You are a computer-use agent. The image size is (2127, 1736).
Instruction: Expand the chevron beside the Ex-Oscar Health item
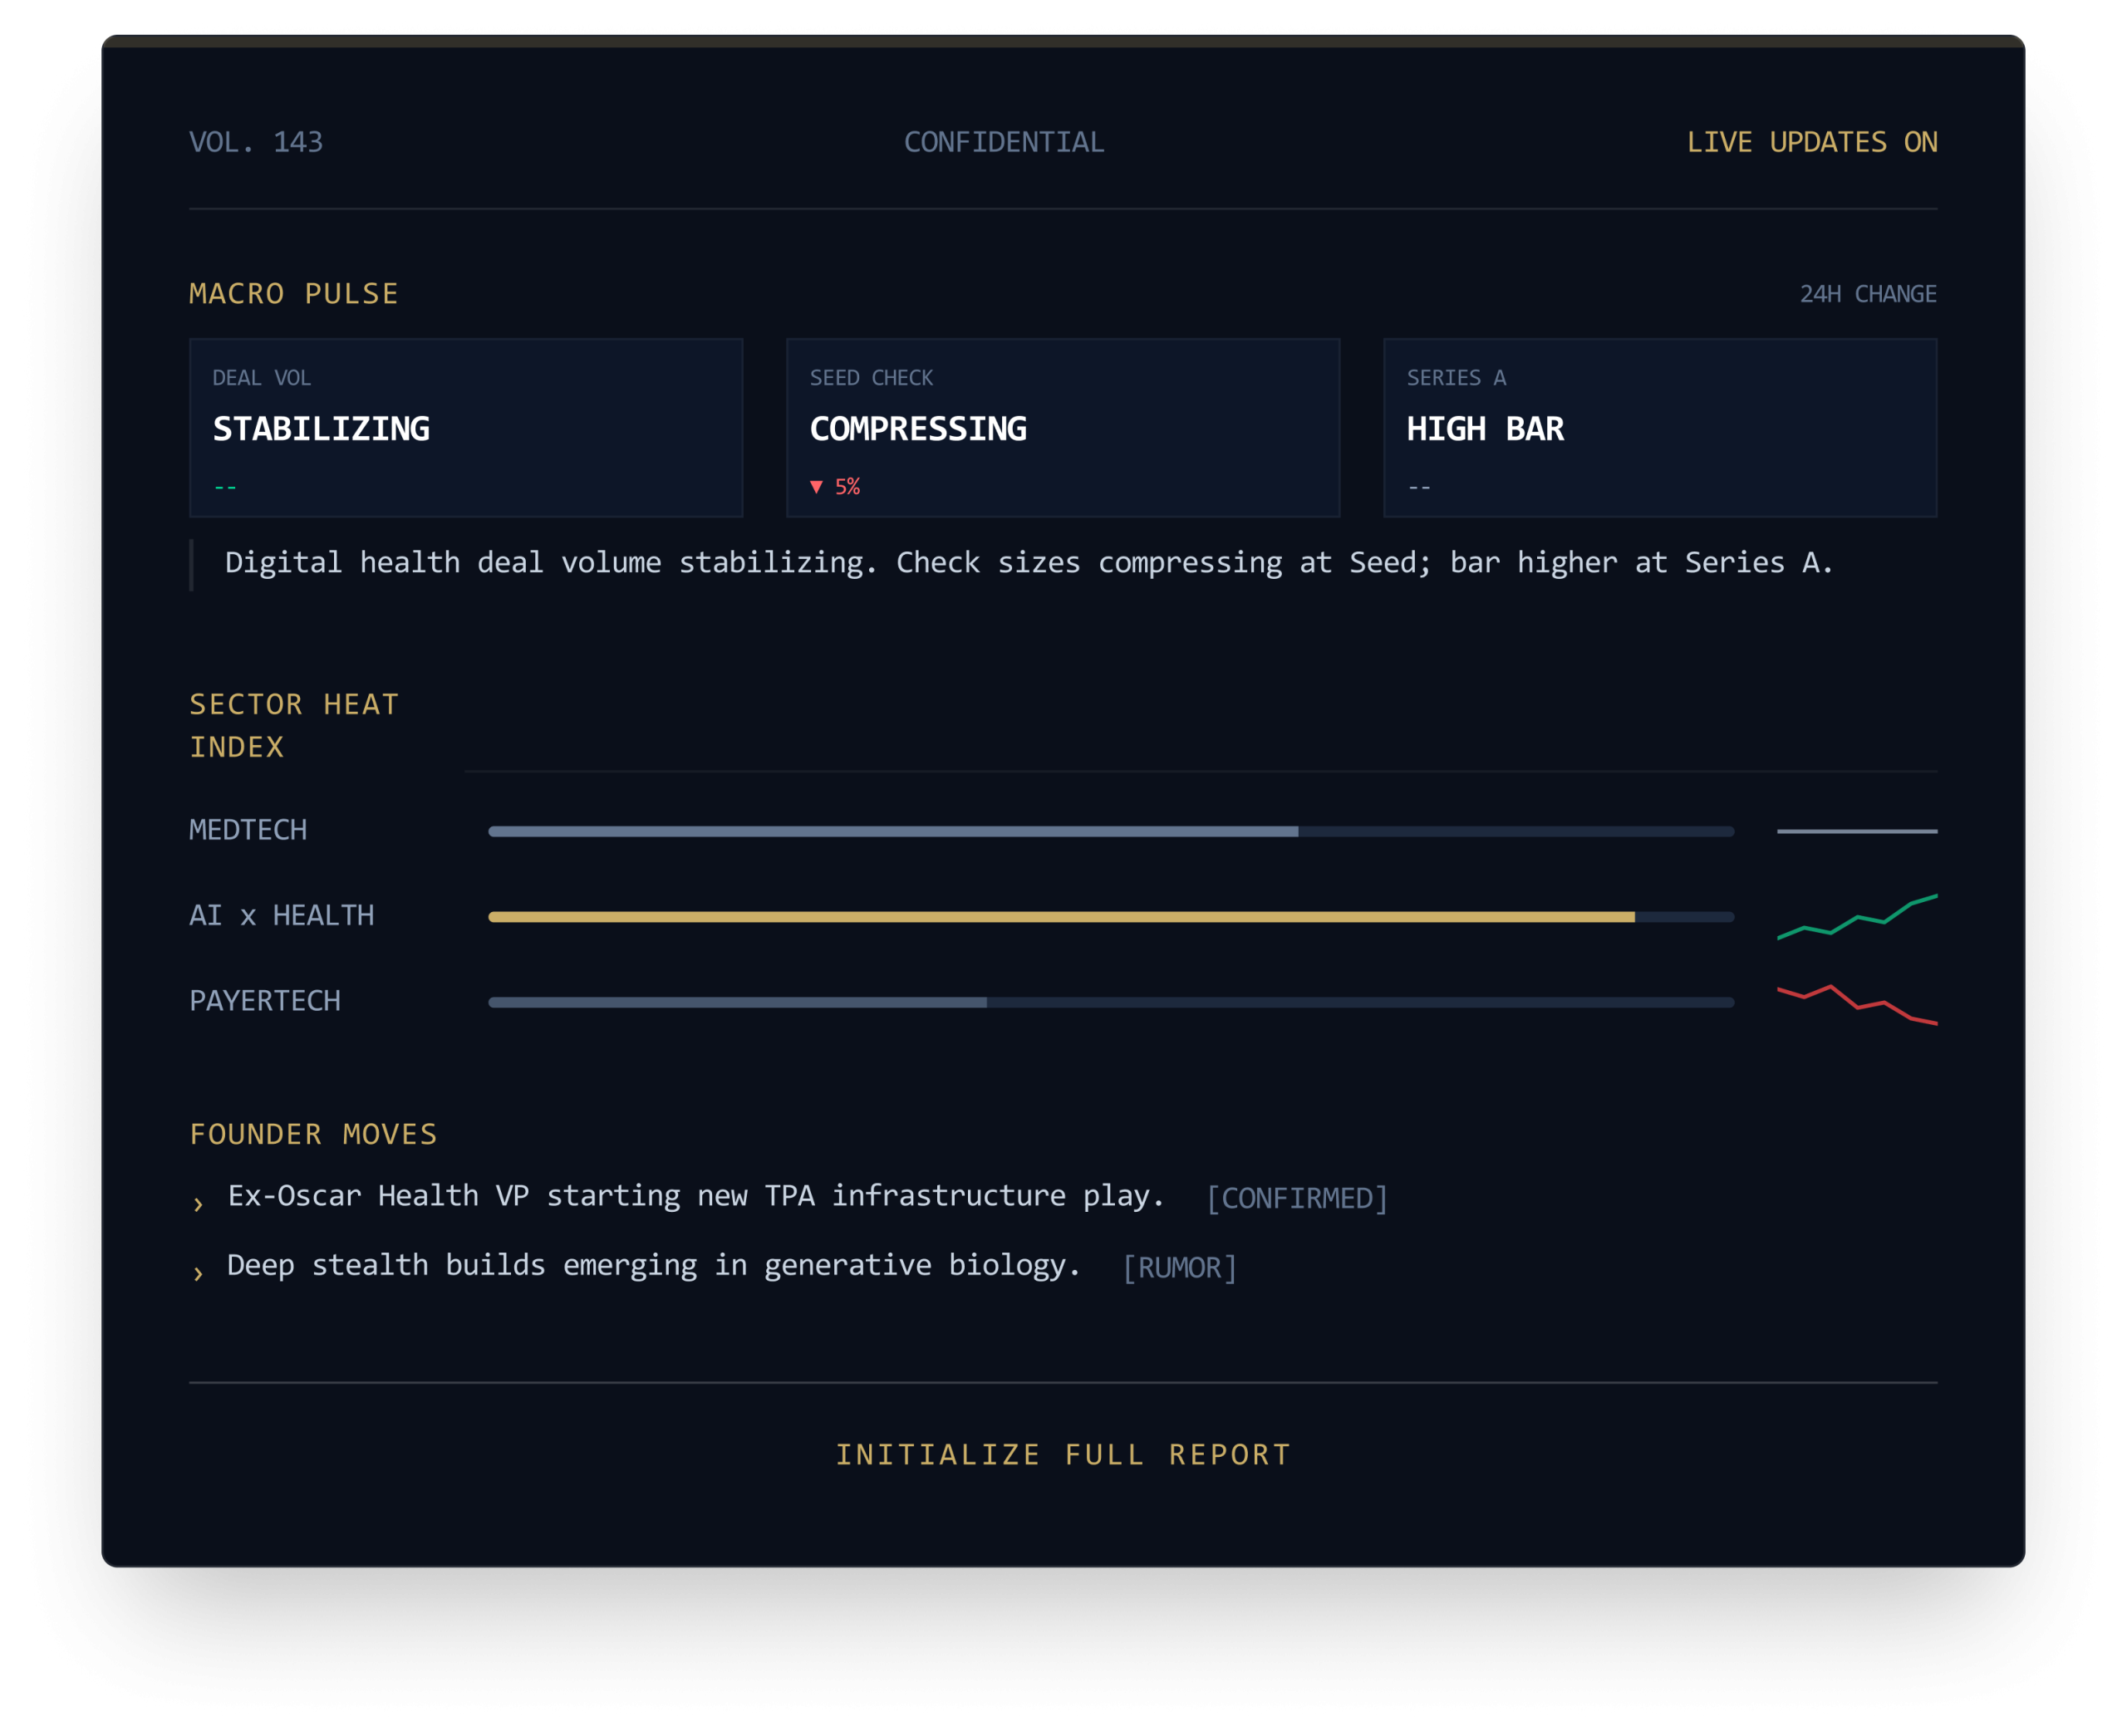(x=198, y=1204)
